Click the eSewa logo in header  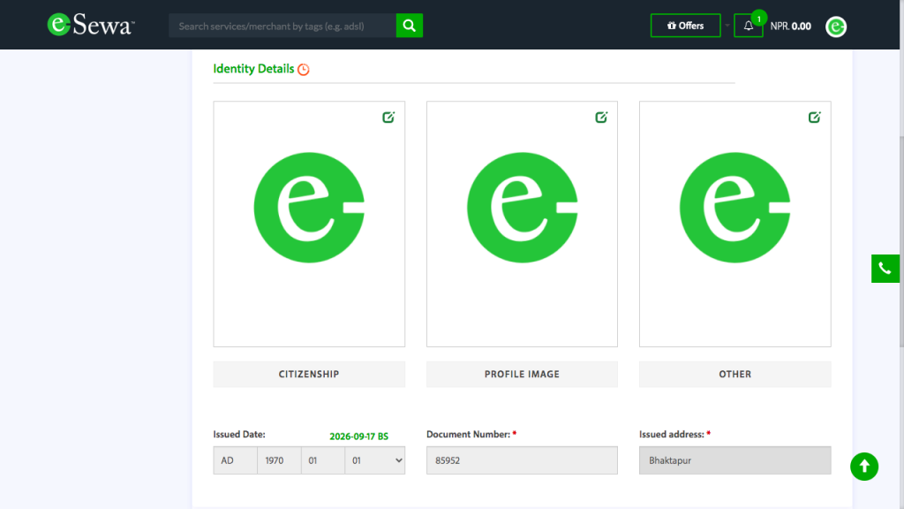coord(90,25)
